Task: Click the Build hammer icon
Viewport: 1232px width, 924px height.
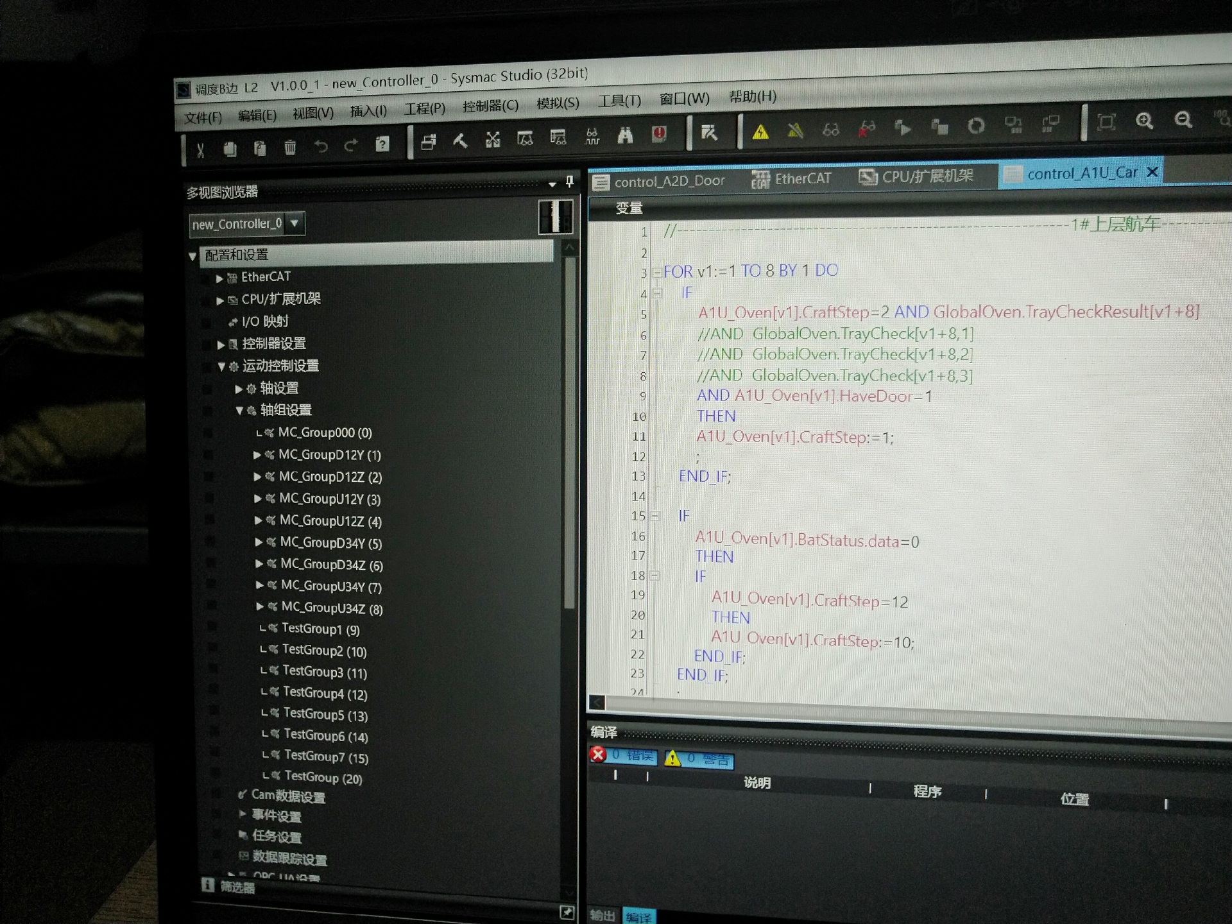Action: point(460,141)
